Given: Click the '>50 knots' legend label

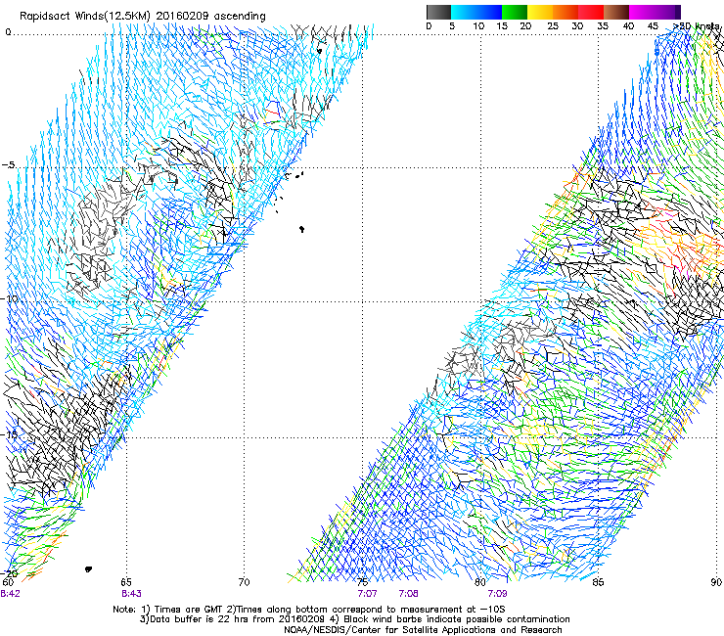Looking at the screenshot, I should (x=698, y=26).
